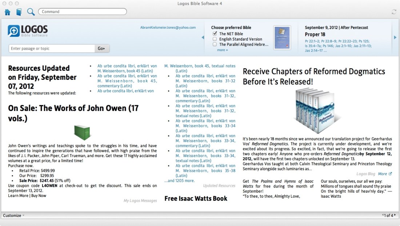
Task: Click the right arrow beside lectionary readings
Action: (x=395, y=37)
